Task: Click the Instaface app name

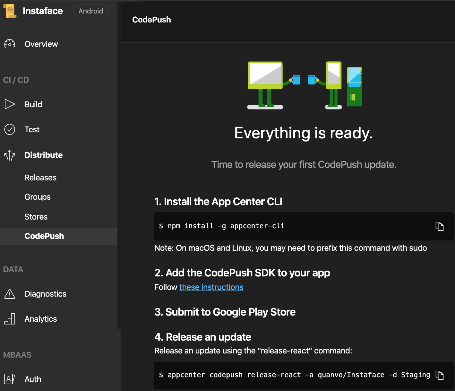Action: 43,11
